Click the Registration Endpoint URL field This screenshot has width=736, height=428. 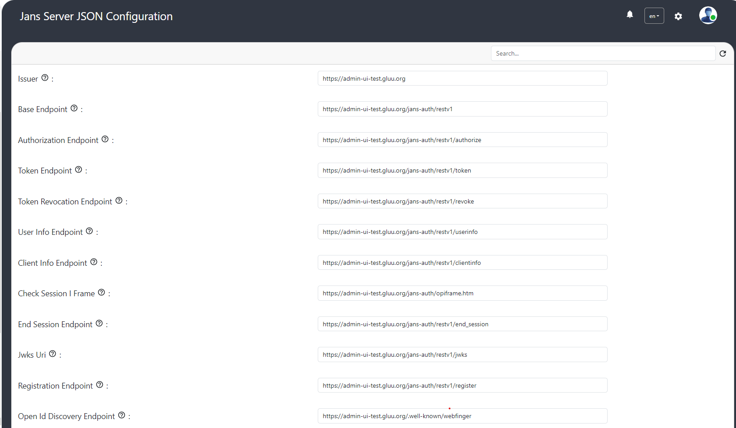[x=462, y=385]
